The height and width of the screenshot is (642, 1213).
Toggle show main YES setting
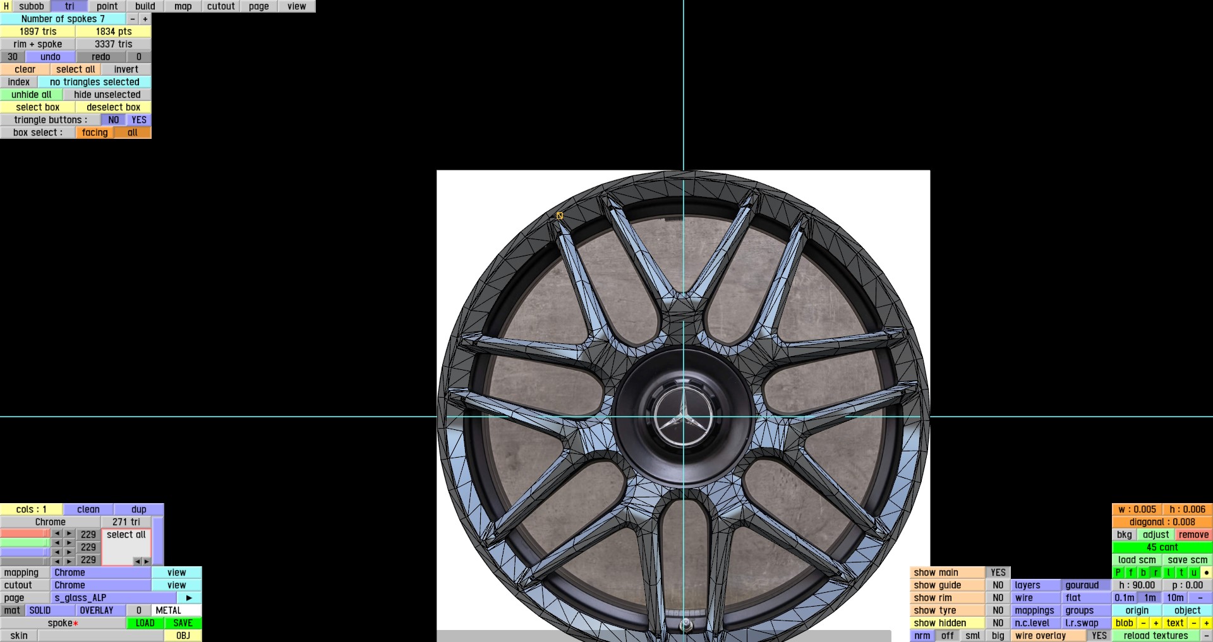[x=998, y=573]
